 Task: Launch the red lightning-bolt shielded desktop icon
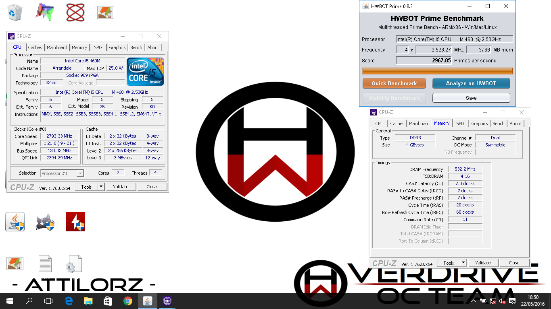coord(75,222)
